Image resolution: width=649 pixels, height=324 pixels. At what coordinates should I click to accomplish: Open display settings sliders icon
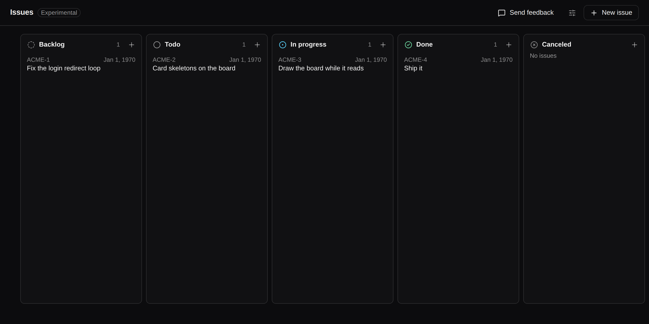[x=572, y=13]
